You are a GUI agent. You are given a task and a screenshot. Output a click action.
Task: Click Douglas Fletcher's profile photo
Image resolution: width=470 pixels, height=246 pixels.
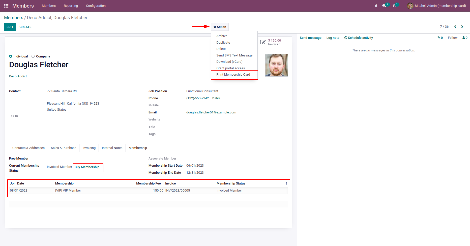276,65
